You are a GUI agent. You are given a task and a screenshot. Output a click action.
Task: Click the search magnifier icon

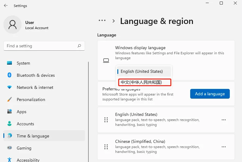tap(79, 46)
